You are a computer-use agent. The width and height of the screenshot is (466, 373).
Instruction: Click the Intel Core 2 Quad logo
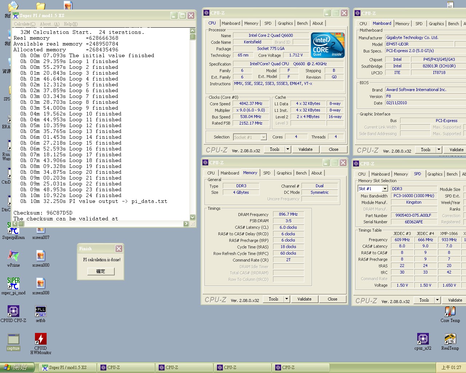(x=328, y=45)
